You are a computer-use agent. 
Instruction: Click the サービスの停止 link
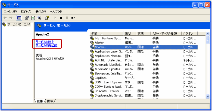(45, 42)
